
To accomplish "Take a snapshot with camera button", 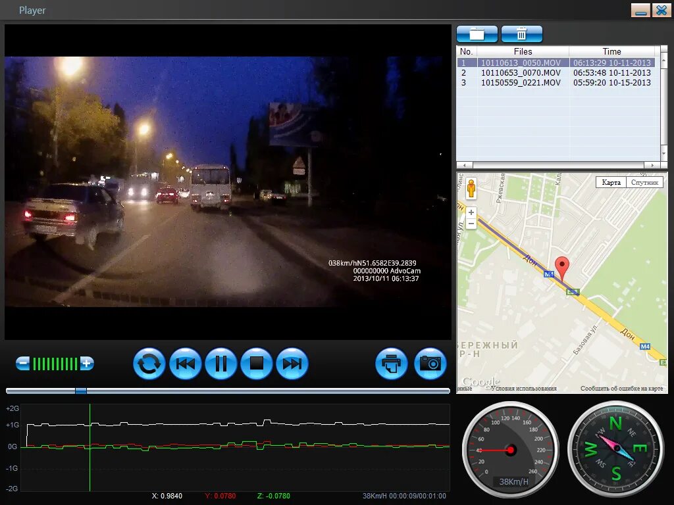I will pyautogui.click(x=430, y=363).
